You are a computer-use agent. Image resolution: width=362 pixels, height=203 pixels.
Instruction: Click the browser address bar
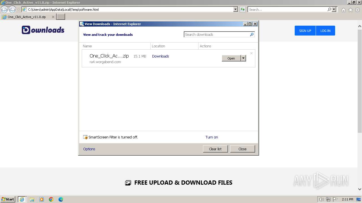click(x=130, y=9)
